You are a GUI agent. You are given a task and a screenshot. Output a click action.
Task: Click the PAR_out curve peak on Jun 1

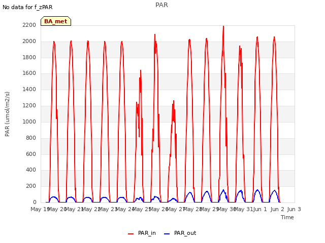[x=257, y=190]
